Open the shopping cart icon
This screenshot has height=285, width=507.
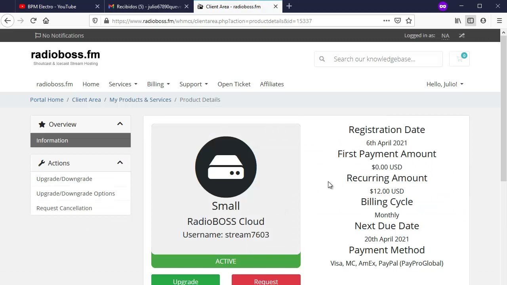point(459,59)
